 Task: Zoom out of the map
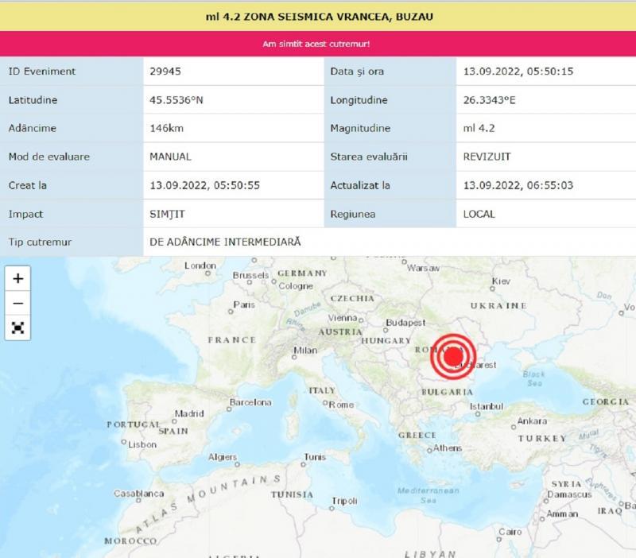point(17,303)
